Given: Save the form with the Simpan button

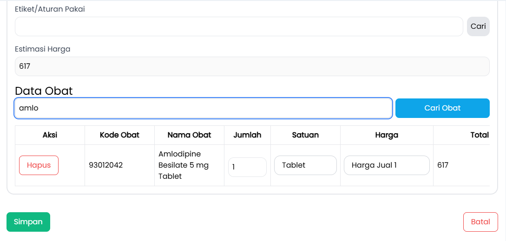Looking at the screenshot, I should pos(28,222).
